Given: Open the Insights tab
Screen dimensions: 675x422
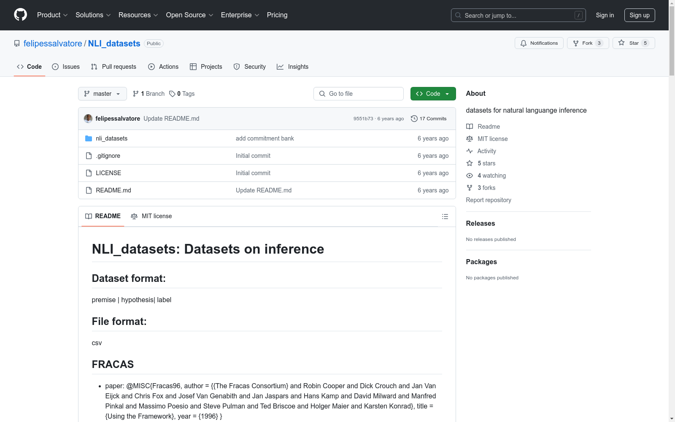Looking at the screenshot, I should pos(293,67).
